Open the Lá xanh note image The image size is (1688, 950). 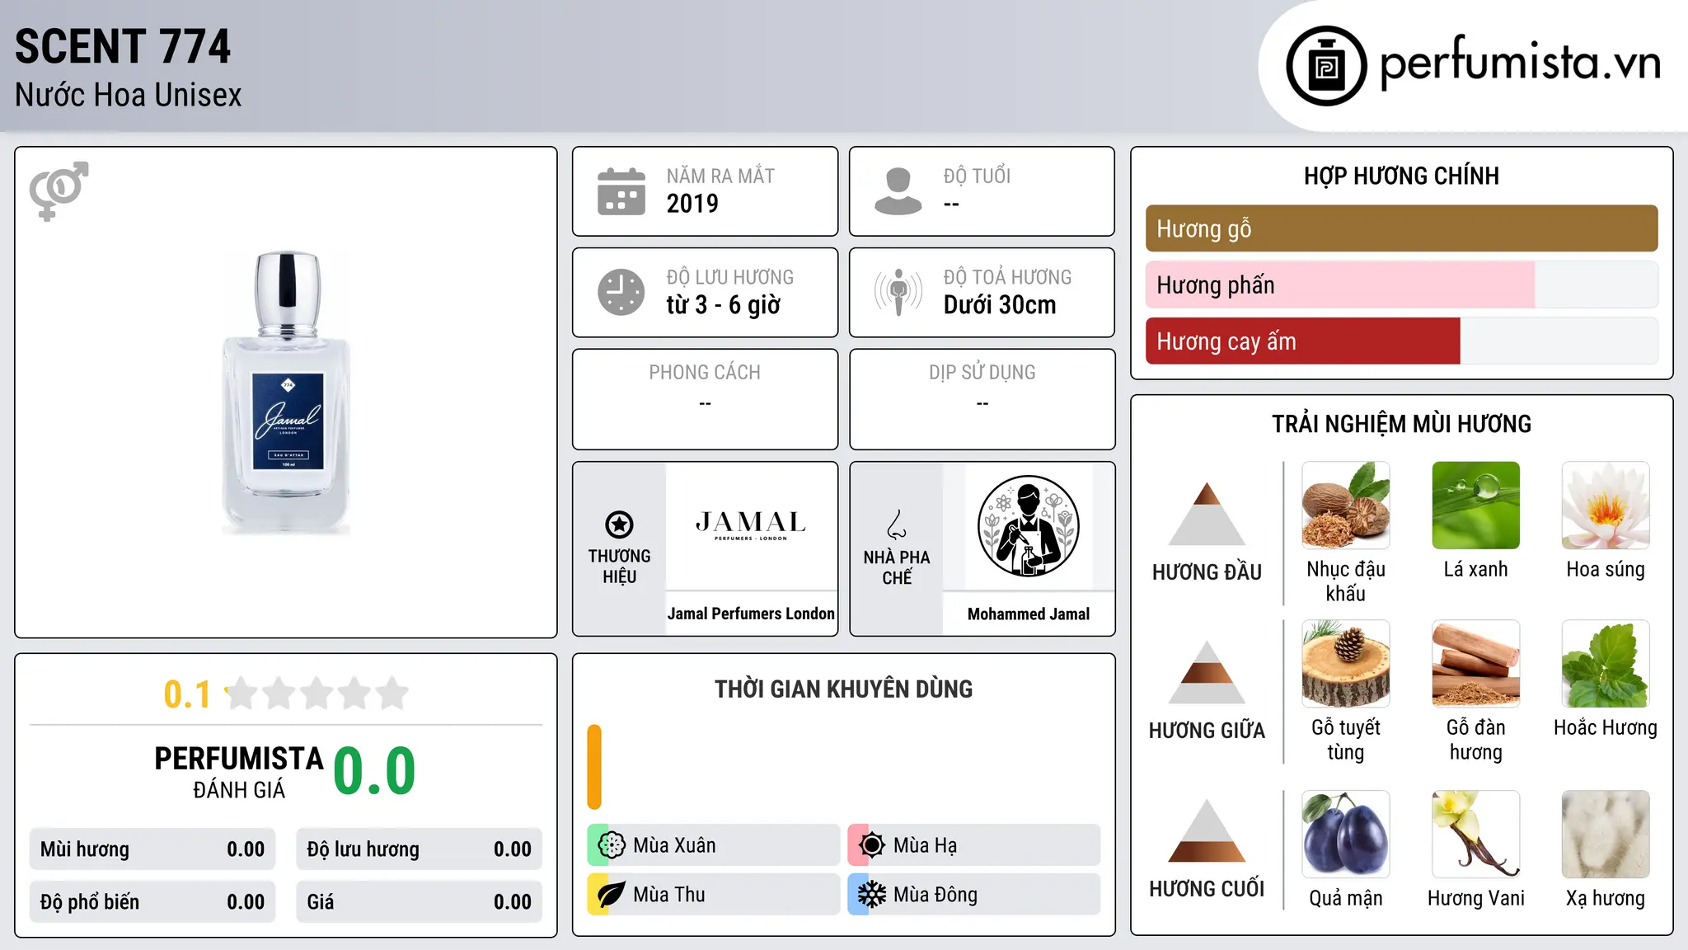(1476, 506)
